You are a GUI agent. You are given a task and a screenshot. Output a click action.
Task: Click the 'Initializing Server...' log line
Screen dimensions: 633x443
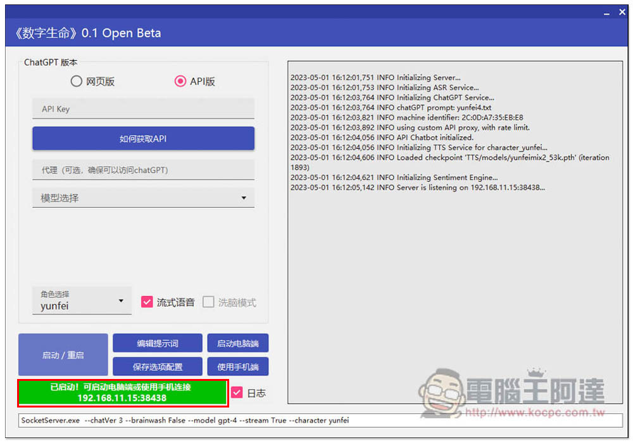tap(375, 77)
